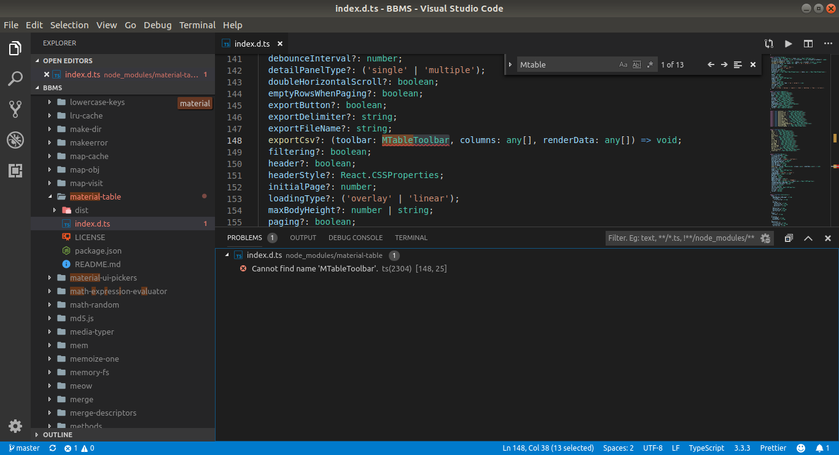The width and height of the screenshot is (839, 455).
Task: Collapse index.d.ts problems group
Action: click(228, 255)
